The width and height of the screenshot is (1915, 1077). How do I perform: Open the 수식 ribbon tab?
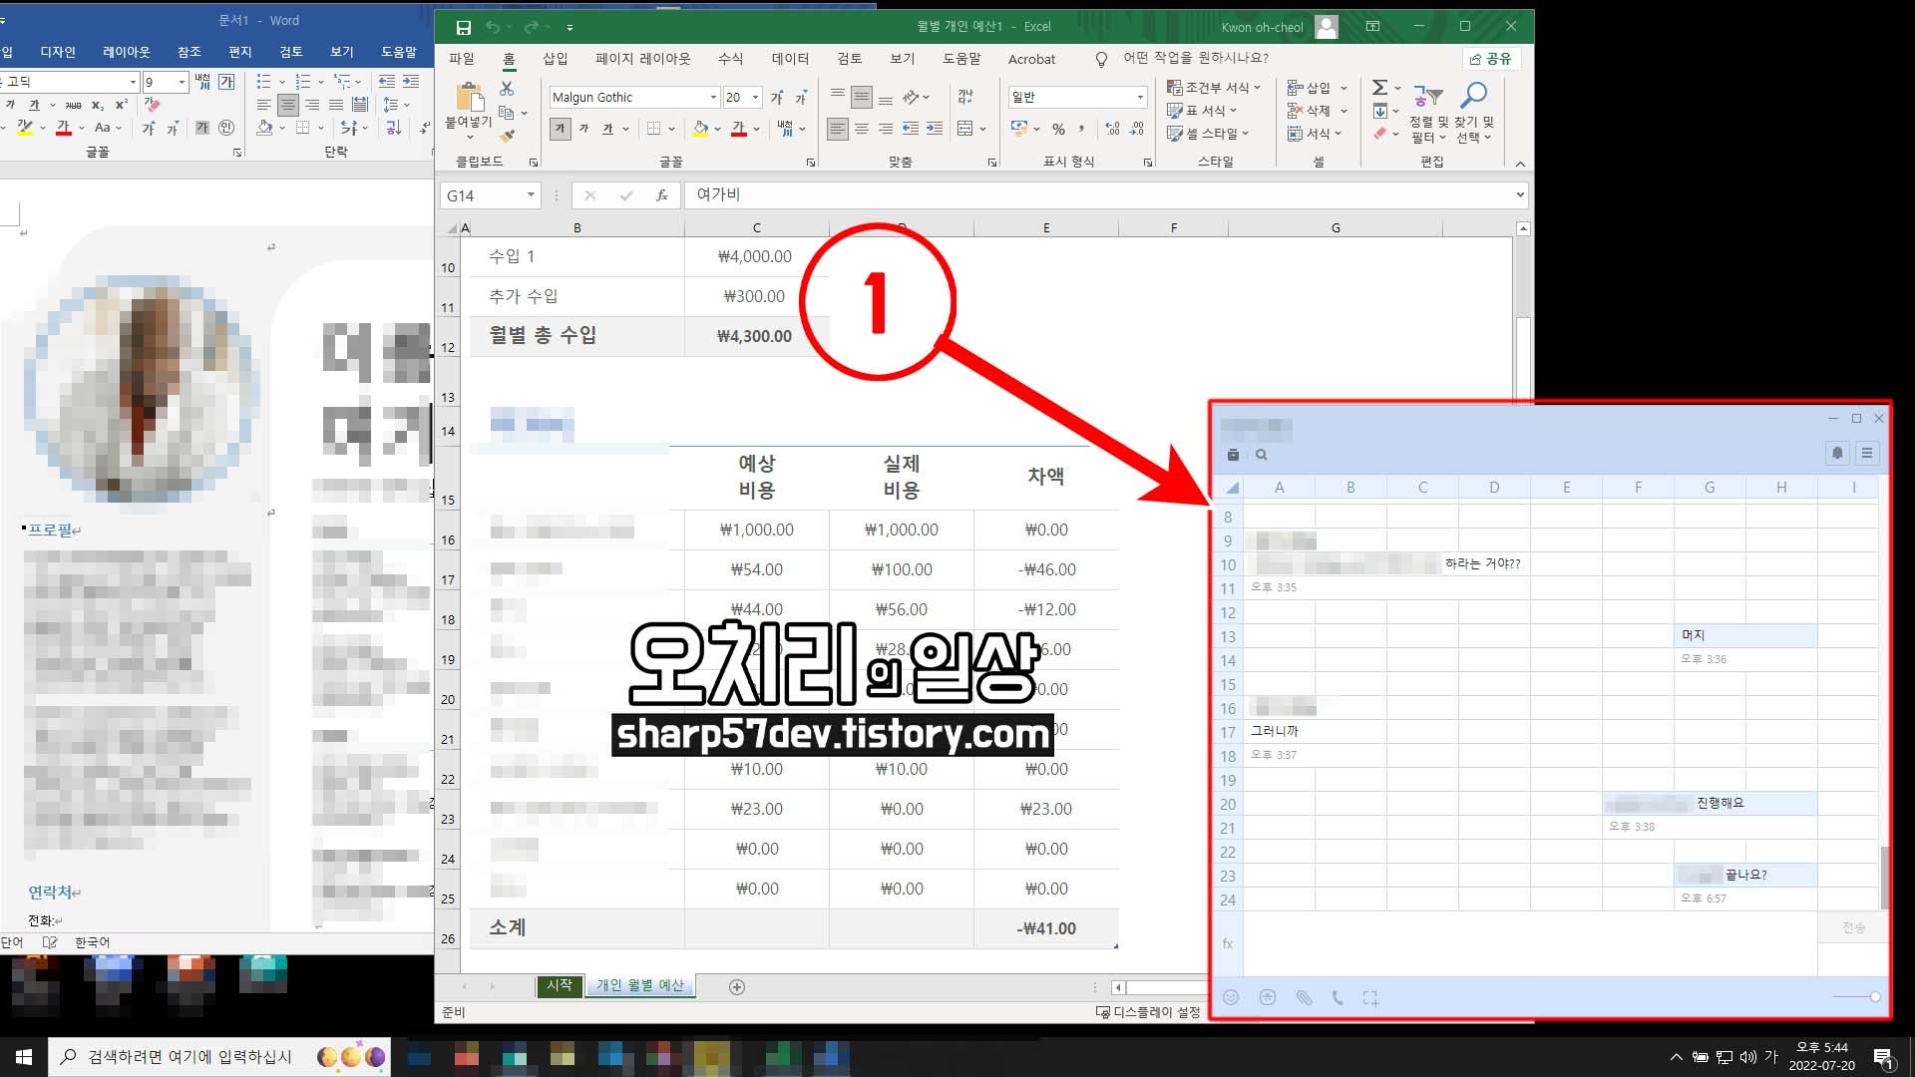click(x=730, y=59)
